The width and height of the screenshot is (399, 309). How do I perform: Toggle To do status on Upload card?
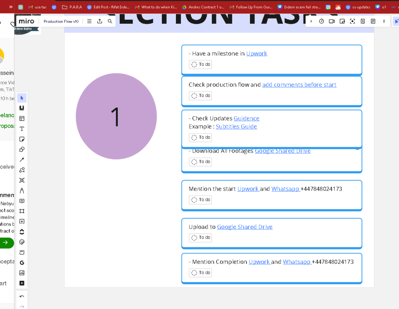200,238
